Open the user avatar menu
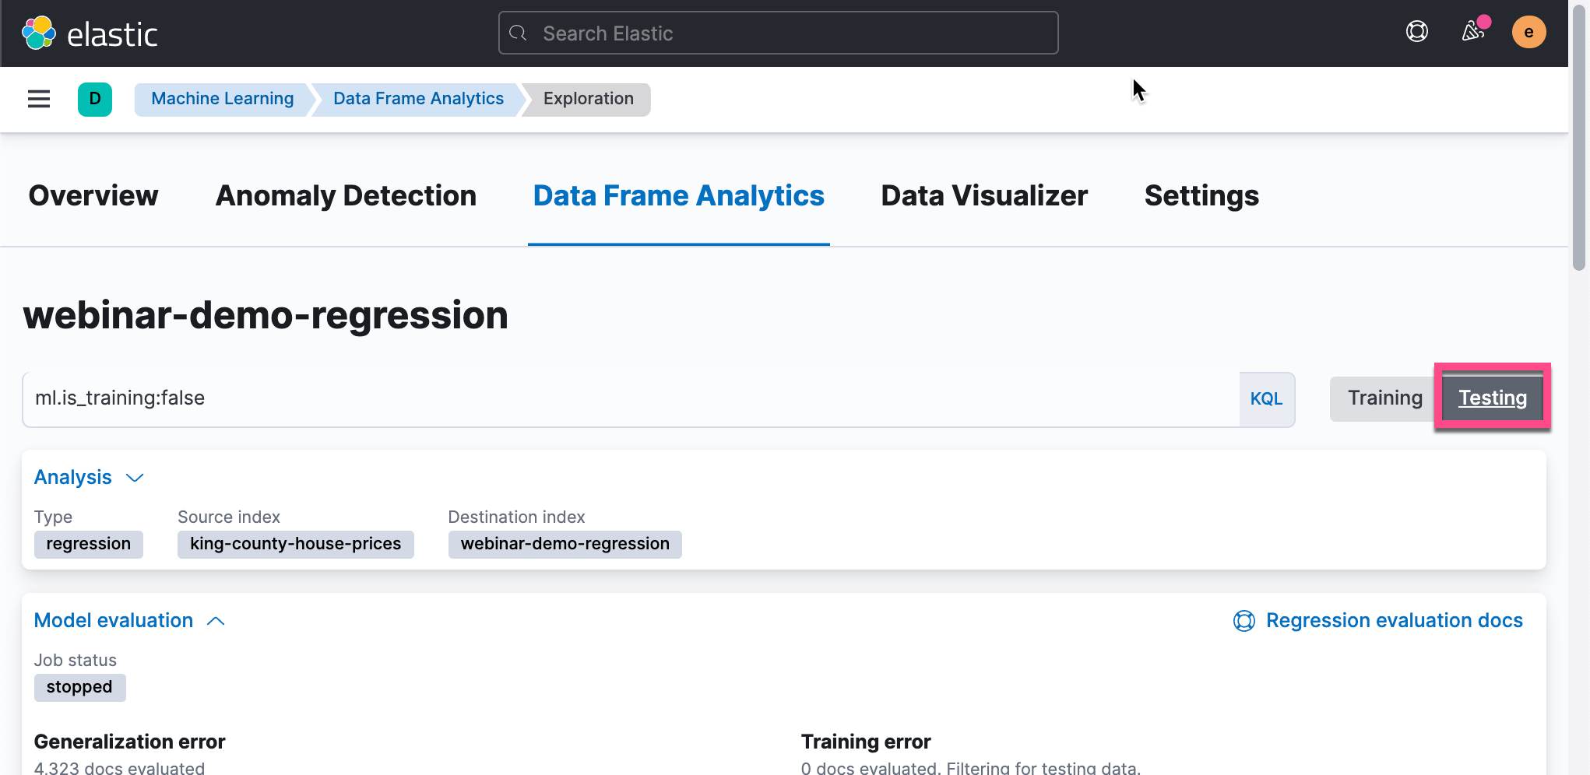Screen dimensions: 1590x775 click(x=1528, y=32)
